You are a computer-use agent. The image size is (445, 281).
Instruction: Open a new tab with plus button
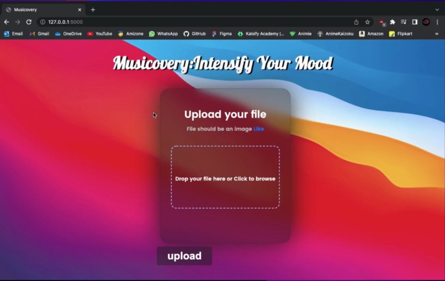93,9
